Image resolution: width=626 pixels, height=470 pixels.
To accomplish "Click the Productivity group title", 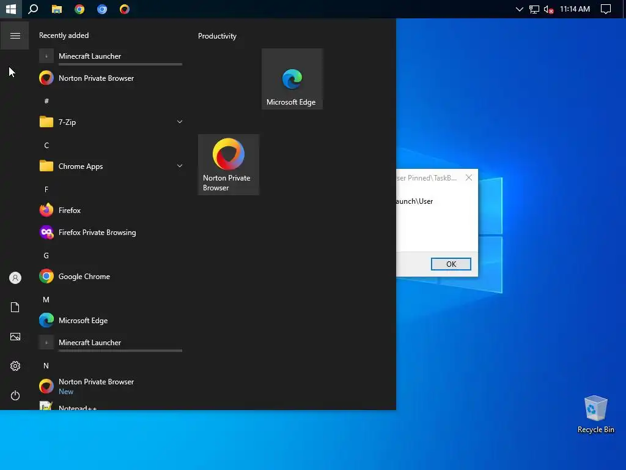I will 217,36.
